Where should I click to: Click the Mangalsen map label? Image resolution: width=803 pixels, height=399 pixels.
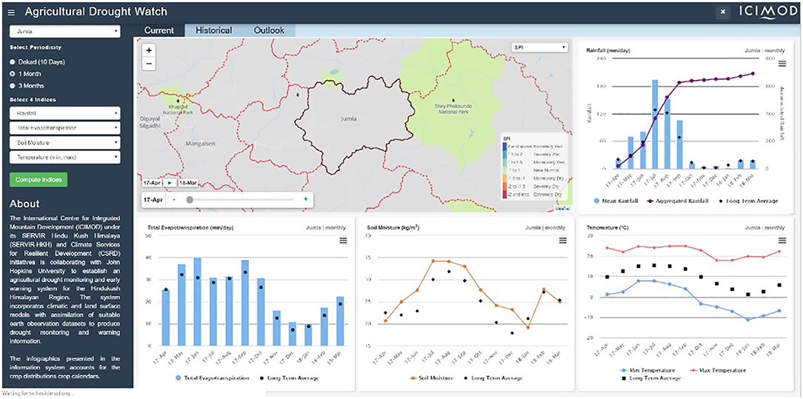202,143
